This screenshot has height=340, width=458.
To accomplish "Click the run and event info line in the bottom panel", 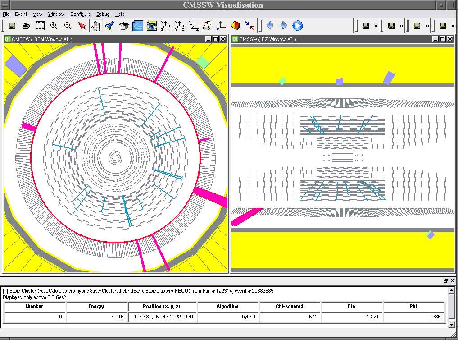I will coord(138,291).
